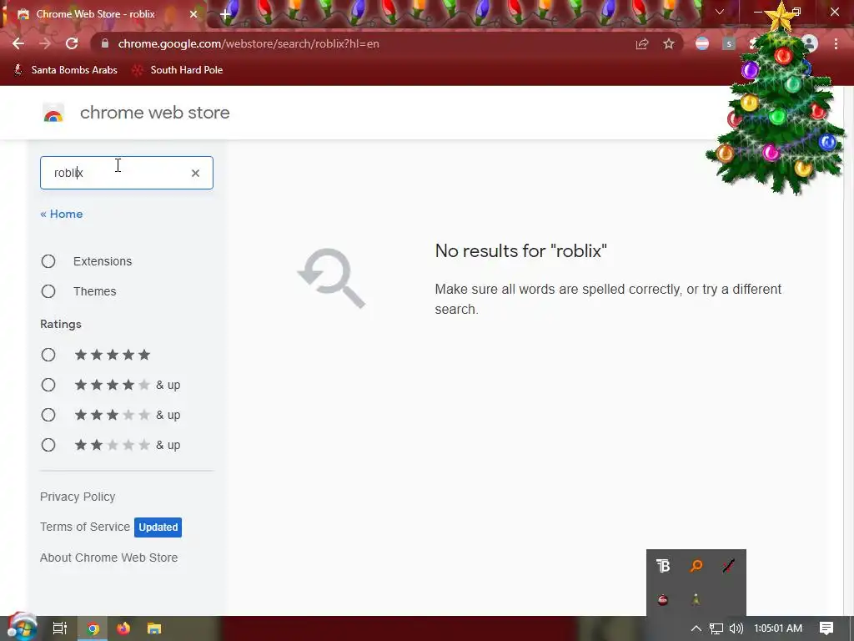
Task: Switch to the Chrome Web Store - roblix tab
Action: (x=96, y=14)
